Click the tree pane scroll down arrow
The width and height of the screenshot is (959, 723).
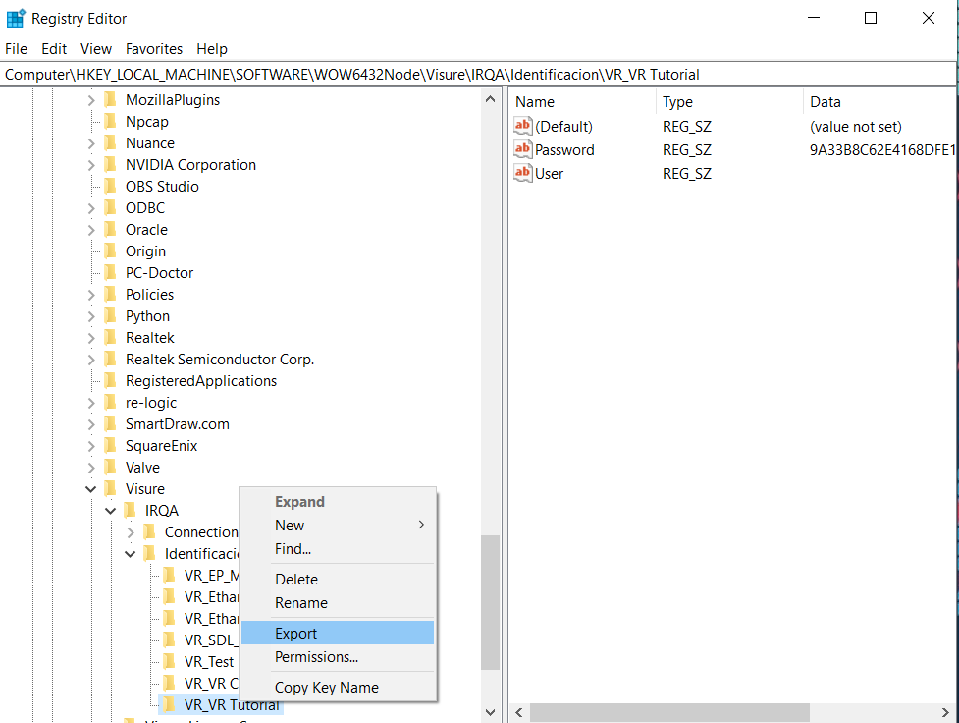click(x=490, y=712)
